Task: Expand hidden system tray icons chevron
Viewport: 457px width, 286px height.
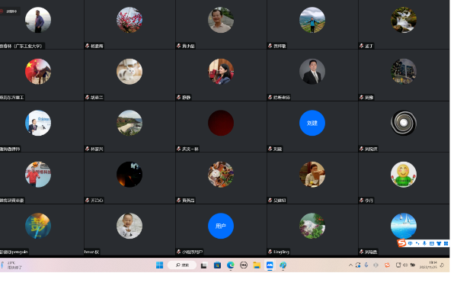Action: coord(350,265)
